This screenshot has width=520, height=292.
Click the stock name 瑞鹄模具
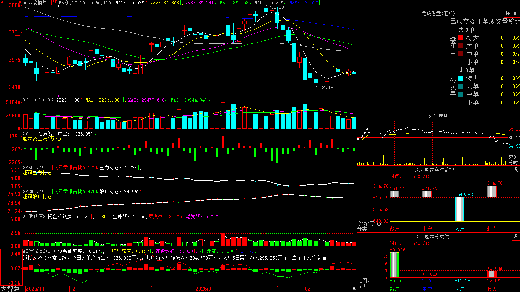[37, 3]
